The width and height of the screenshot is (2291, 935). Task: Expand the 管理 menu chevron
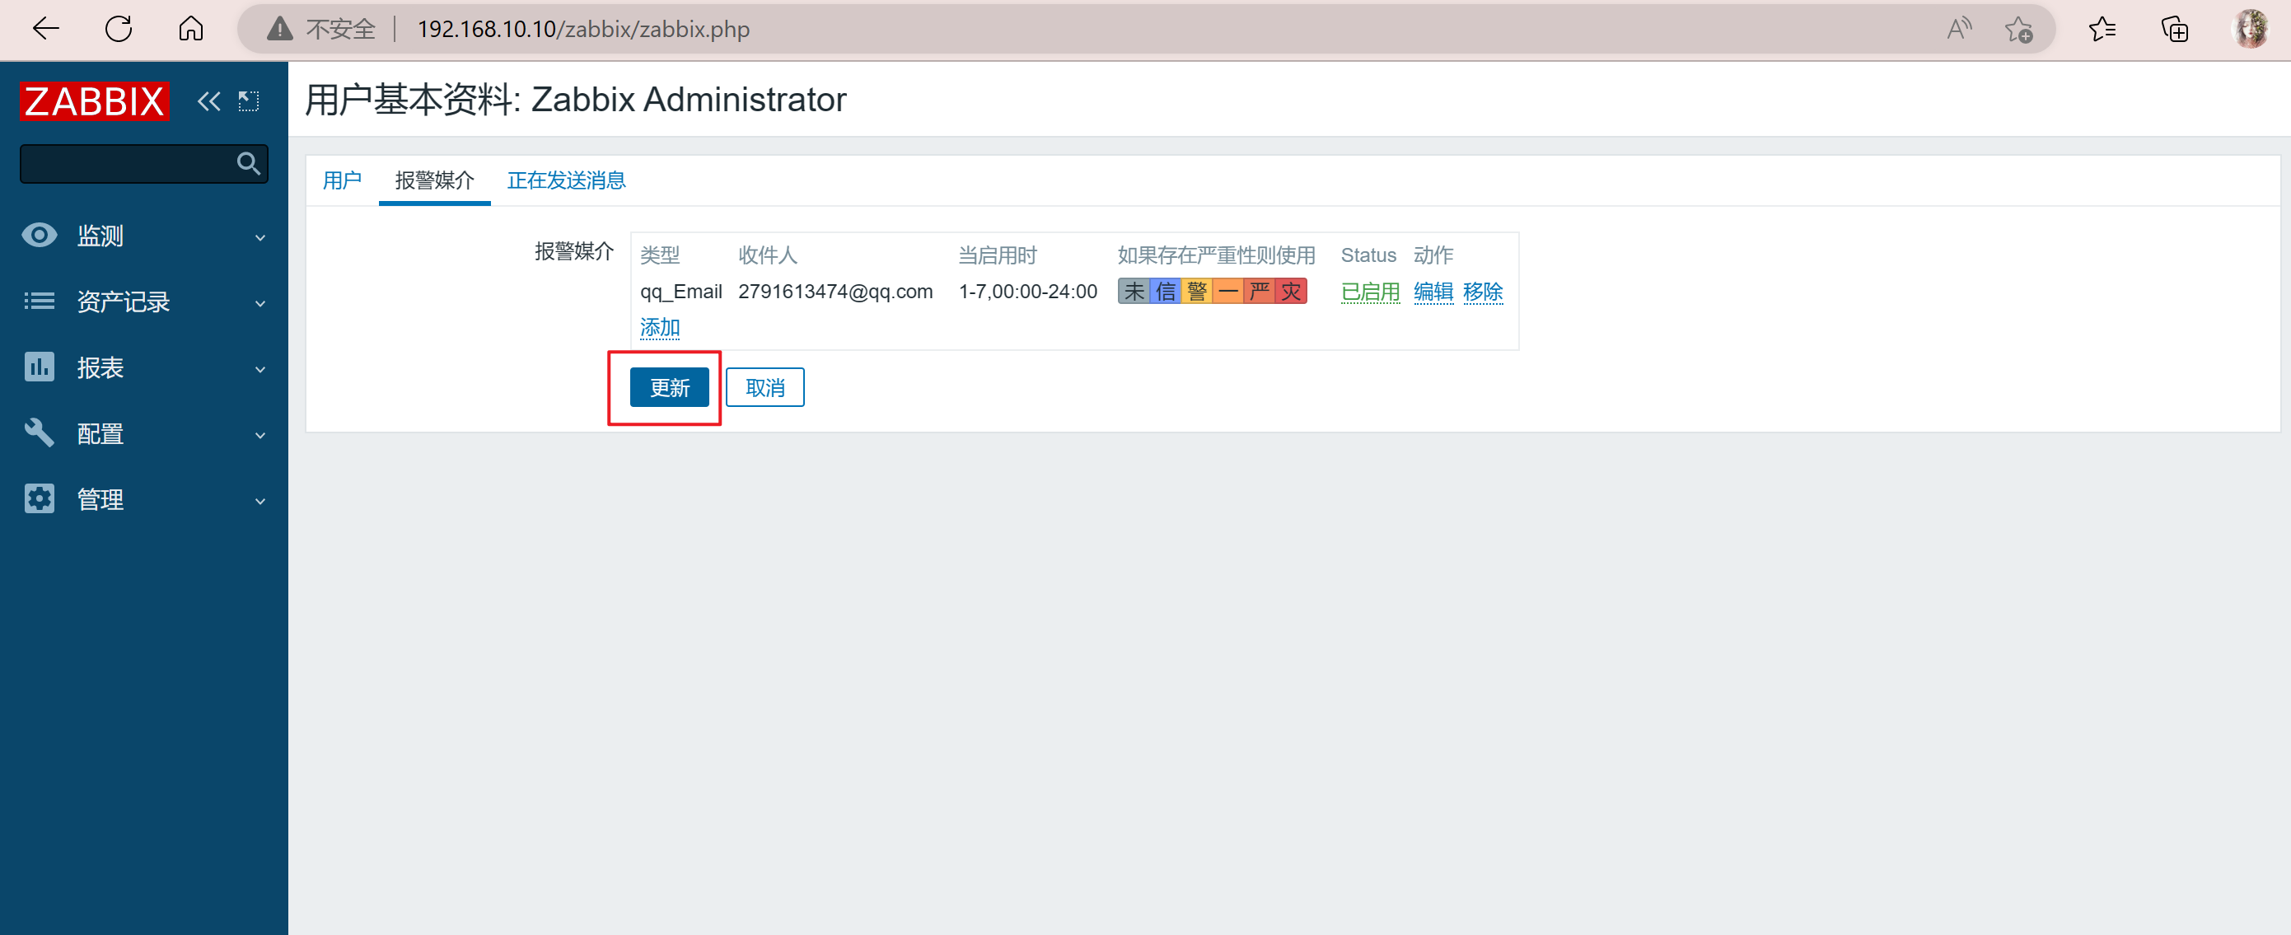click(x=259, y=501)
